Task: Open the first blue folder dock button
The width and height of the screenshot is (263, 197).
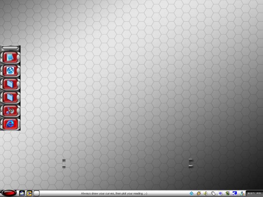Action: [x=9, y=84]
